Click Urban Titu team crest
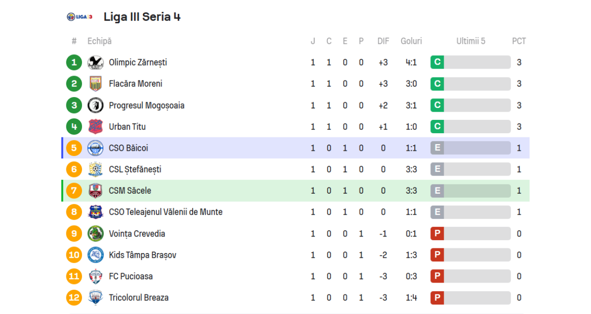591x314 pixels. pos(95,127)
